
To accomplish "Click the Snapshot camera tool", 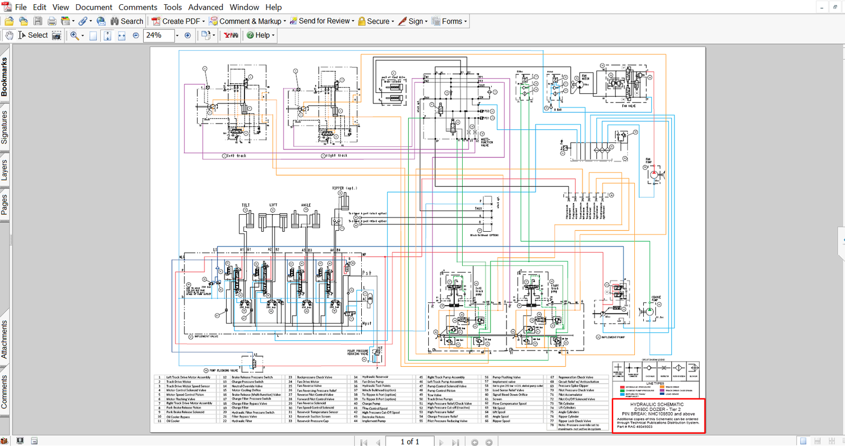I will tap(57, 35).
